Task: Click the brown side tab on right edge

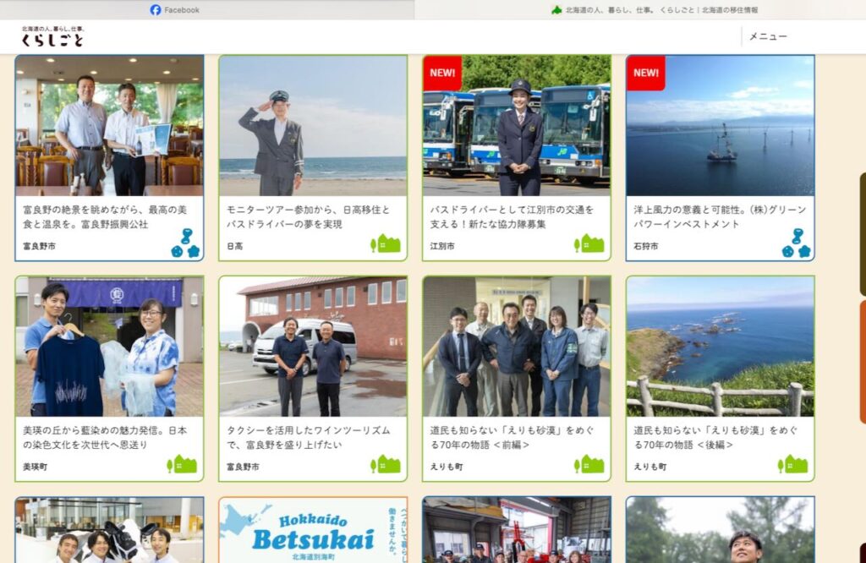Action: pyautogui.click(x=862, y=234)
